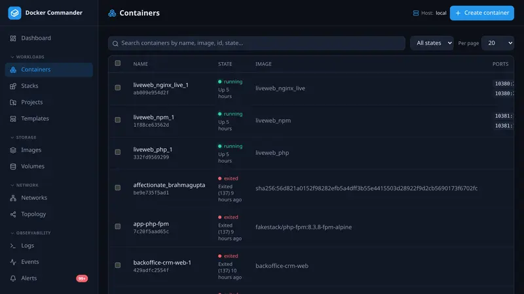Click the search magnifier icon
The width and height of the screenshot is (524, 294).
tap(115, 44)
